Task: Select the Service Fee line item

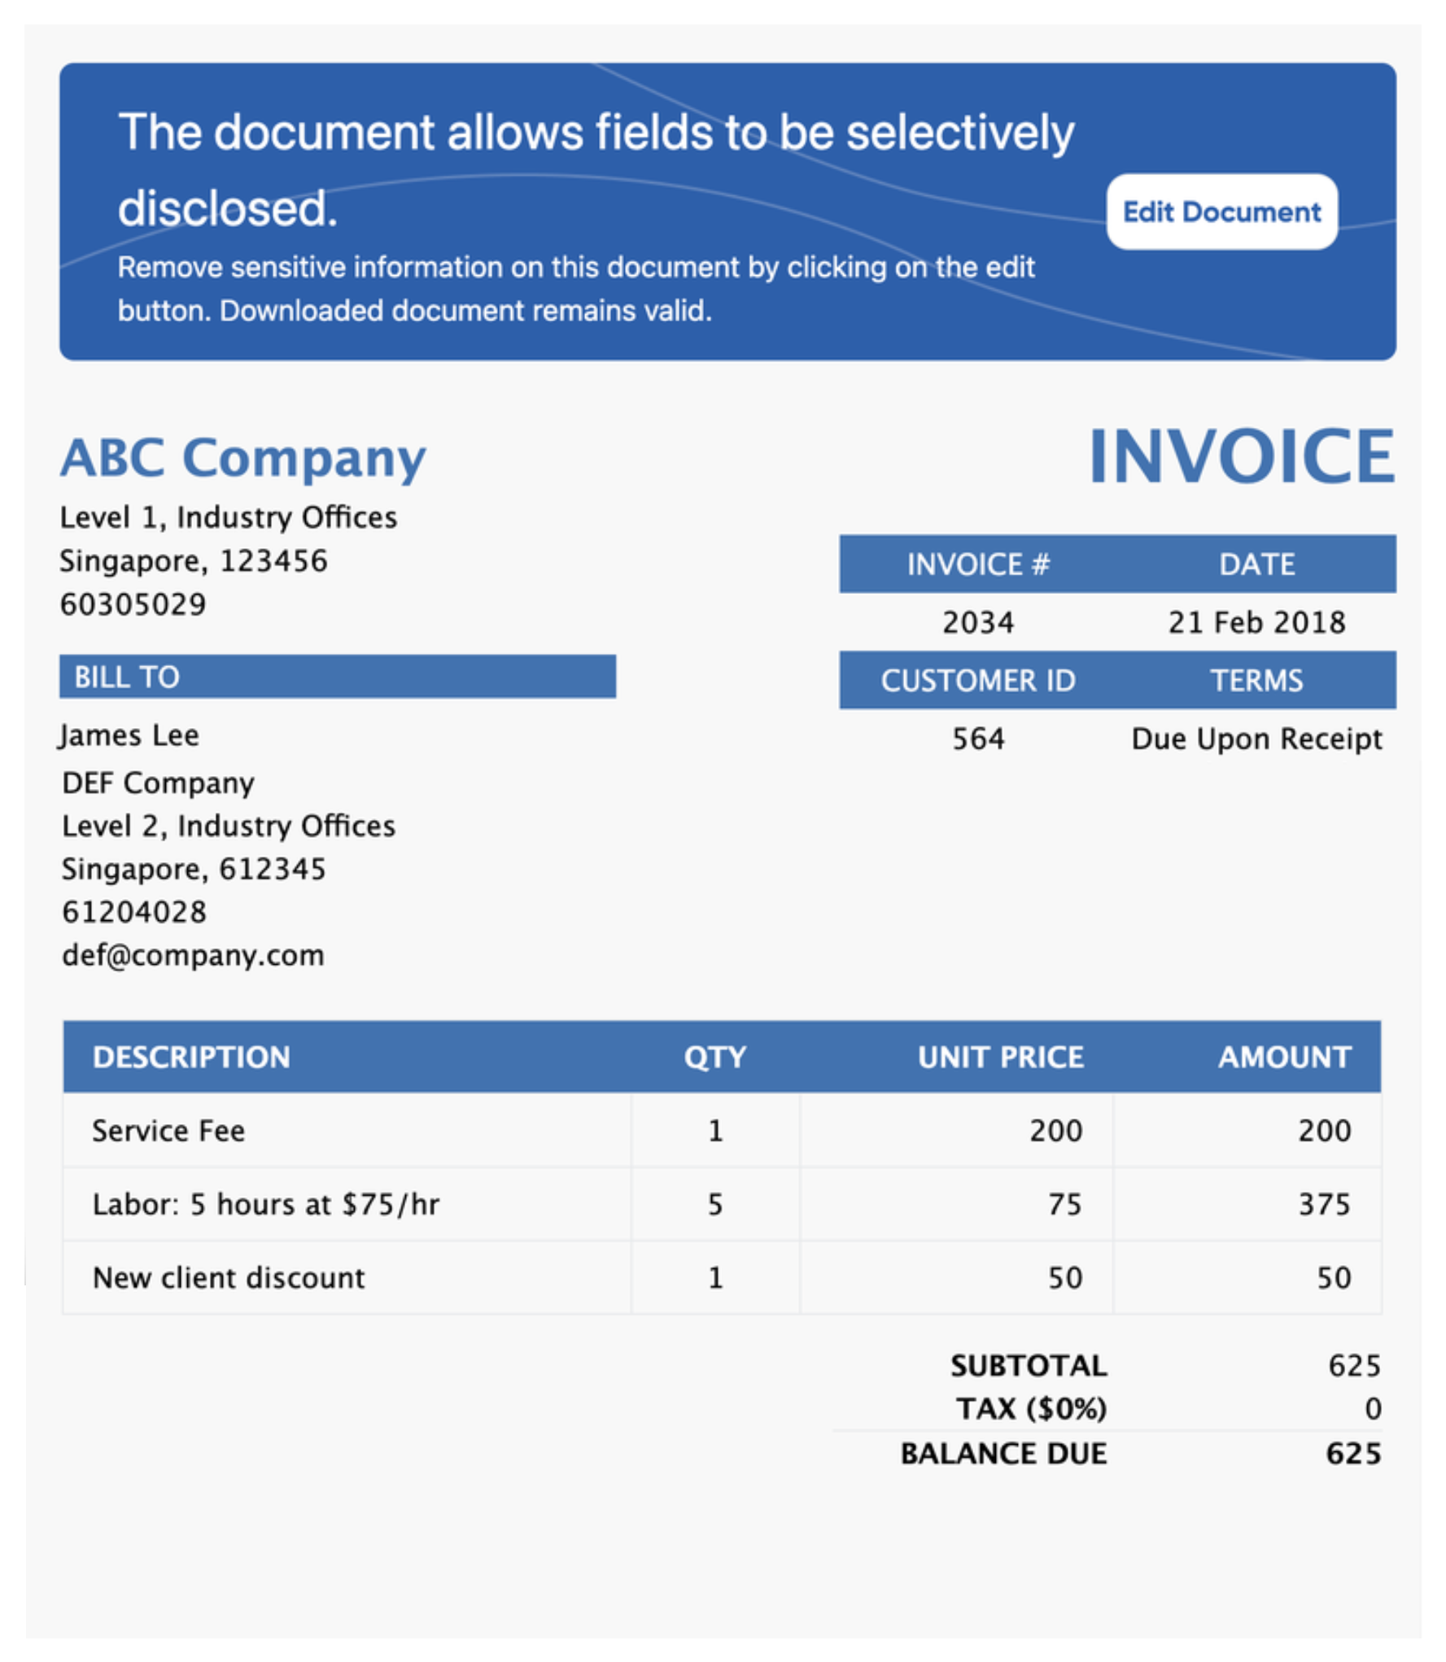Action: click(167, 1130)
